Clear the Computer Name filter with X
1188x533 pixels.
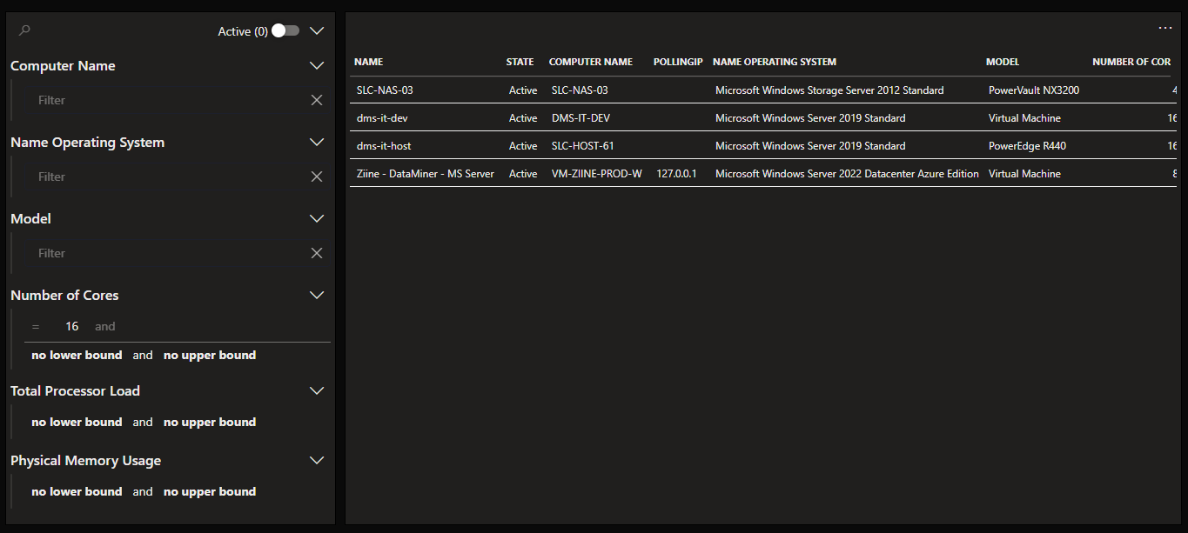(317, 100)
